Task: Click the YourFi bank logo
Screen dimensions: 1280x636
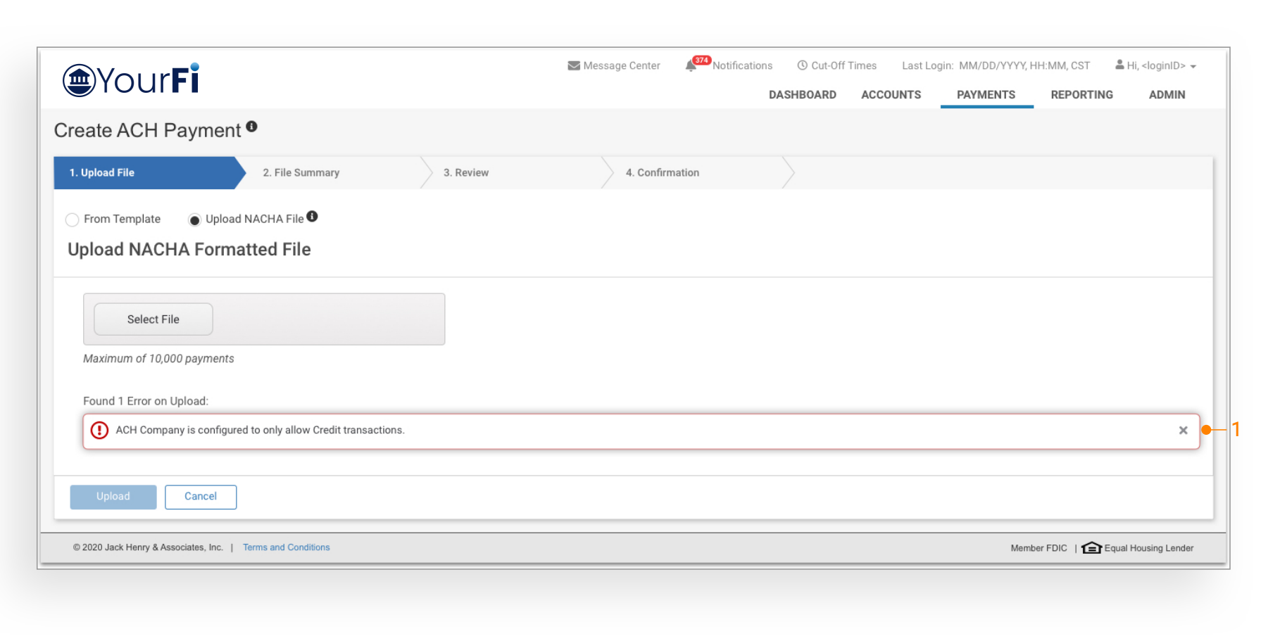Action: click(131, 79)
